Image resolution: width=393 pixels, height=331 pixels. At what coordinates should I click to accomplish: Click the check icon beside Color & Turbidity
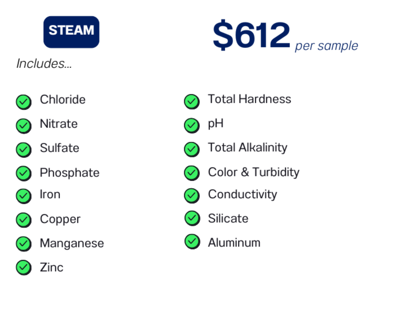(192, 173)
